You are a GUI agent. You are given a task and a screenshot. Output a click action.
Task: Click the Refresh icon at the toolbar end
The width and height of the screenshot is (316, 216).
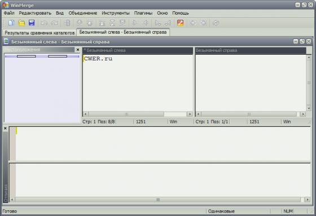coord(216,23)
